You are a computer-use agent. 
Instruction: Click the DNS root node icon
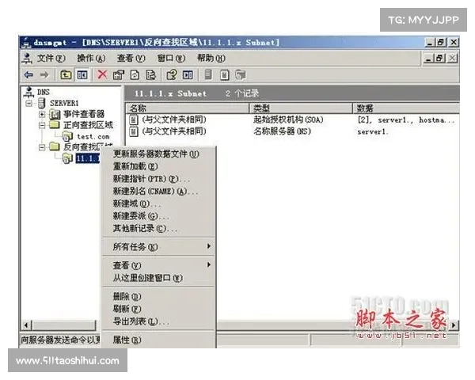[29, 92]
